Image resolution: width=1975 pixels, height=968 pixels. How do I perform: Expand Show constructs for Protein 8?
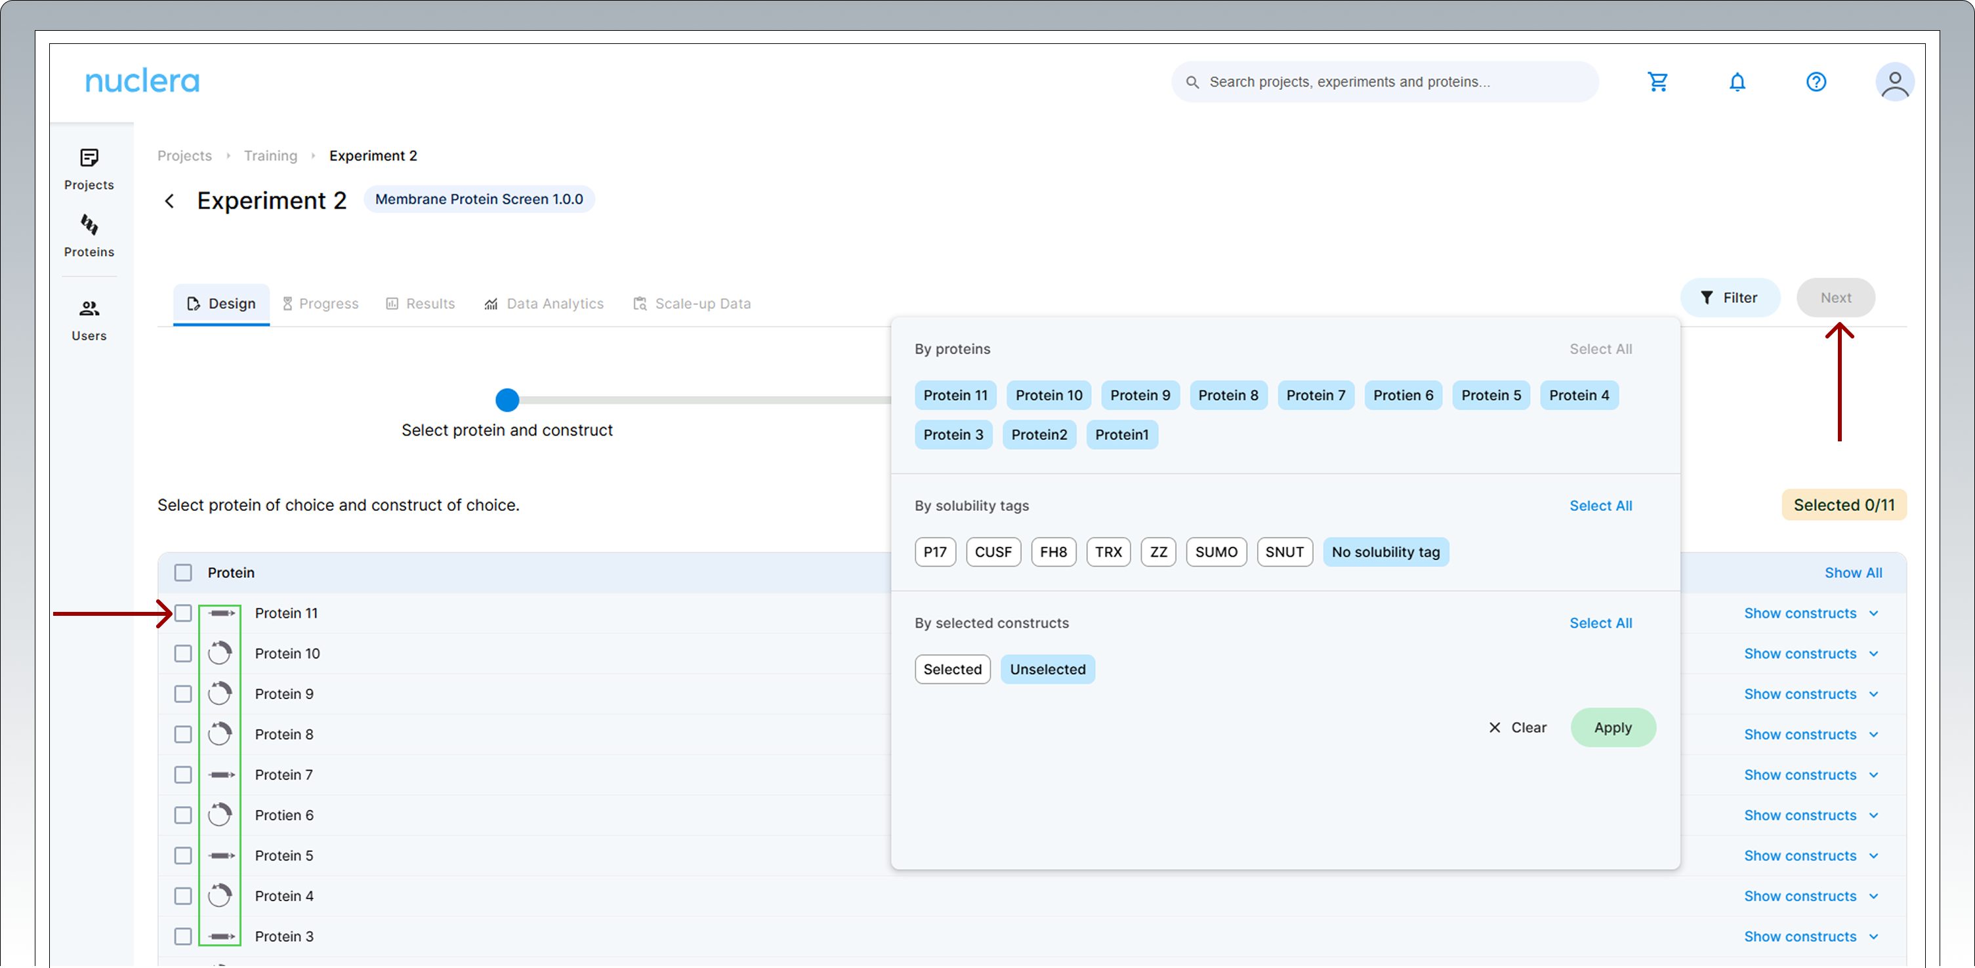click(x=1811, y=735)
